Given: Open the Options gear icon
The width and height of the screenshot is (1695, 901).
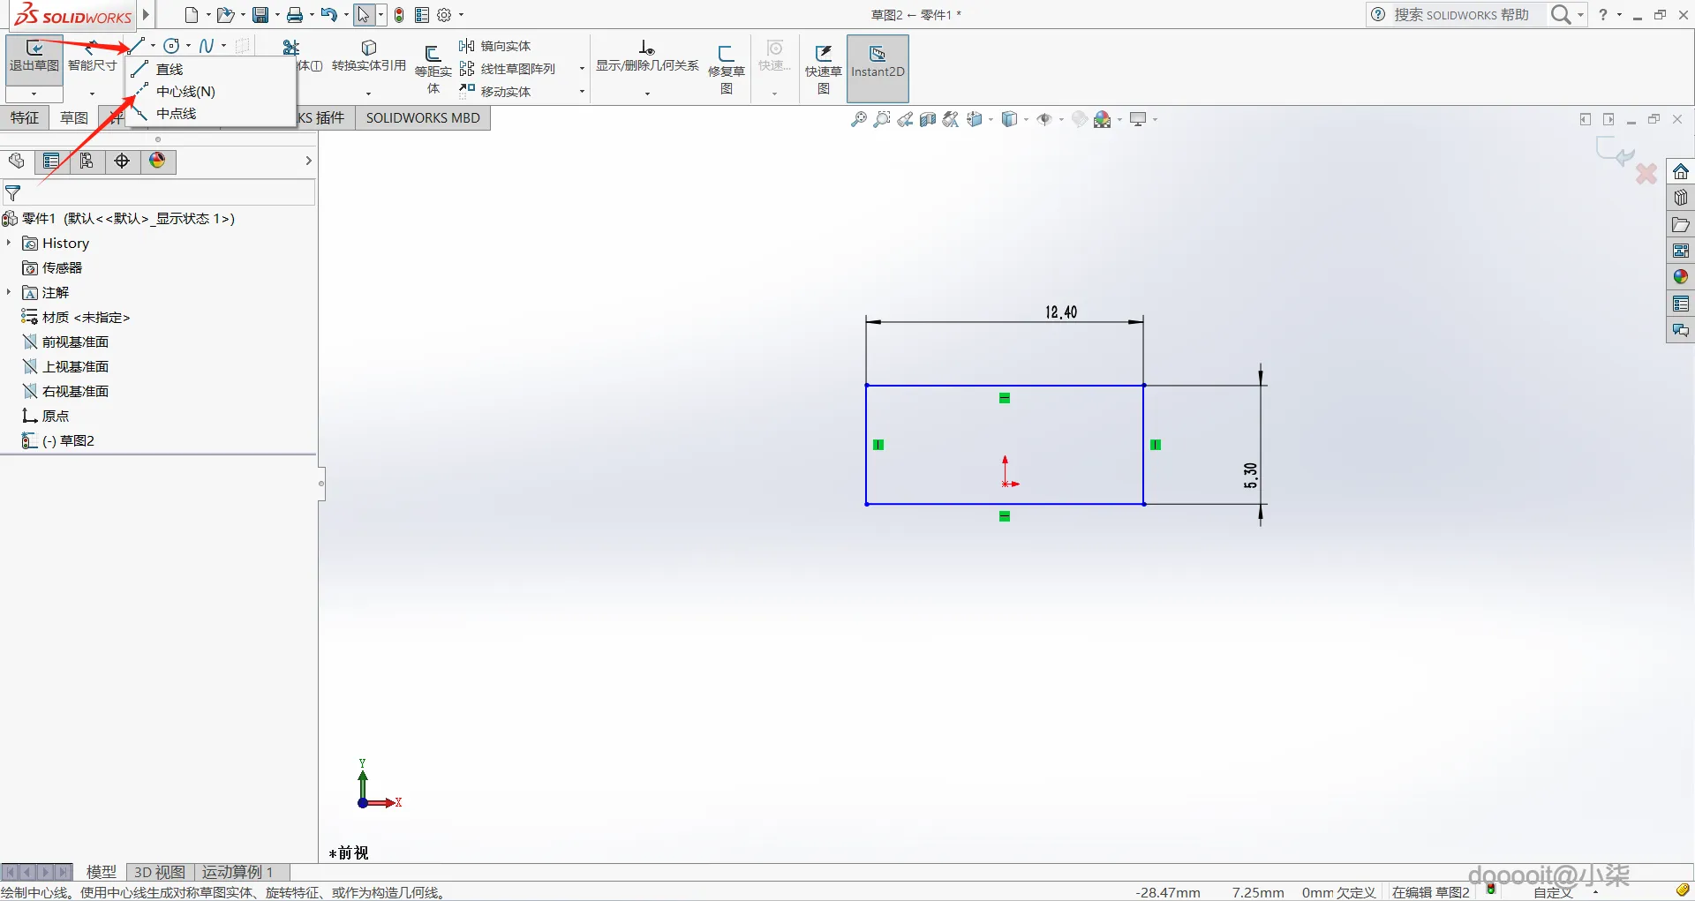Looking at the screenshot, I should tap(444, 15).
